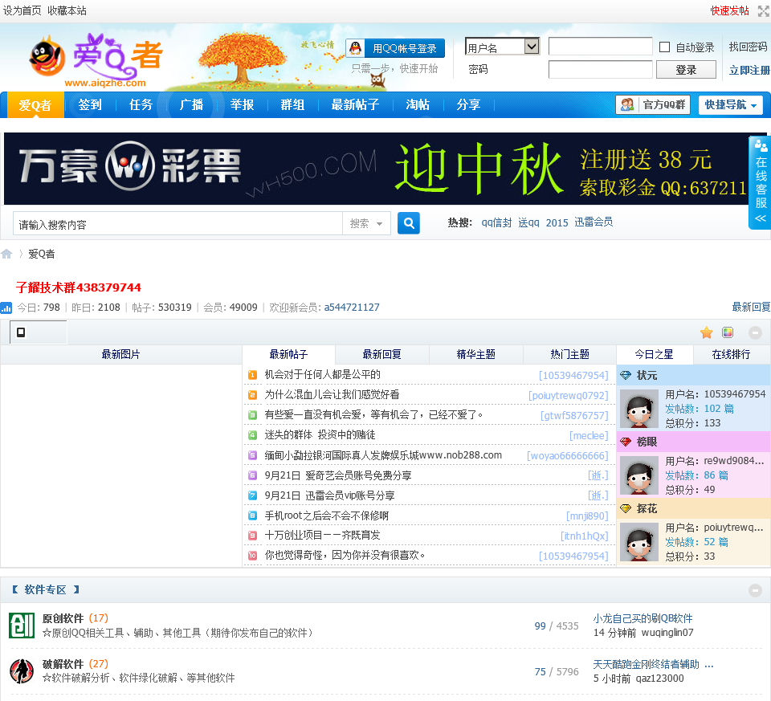Image resolution: width=771 pixels, height=701 pixels.
Task: Switch to 在线排行 tab
Action: click(731, 354)
